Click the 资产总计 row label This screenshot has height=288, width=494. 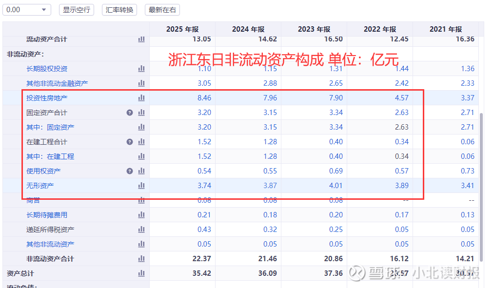point(20,273)
